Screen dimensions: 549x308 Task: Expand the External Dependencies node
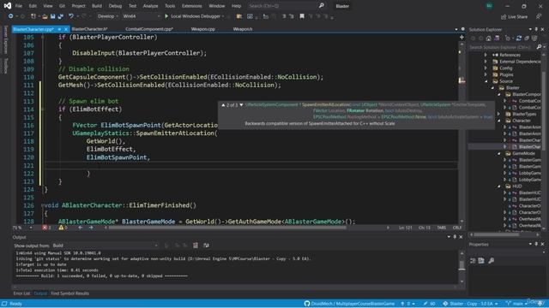click(486, 62)
